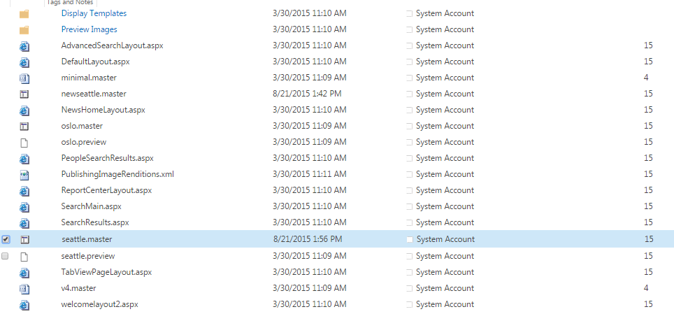Click the value 4 in minimal.master row
The width and height of the screenshot is (674, 335).
646,78
